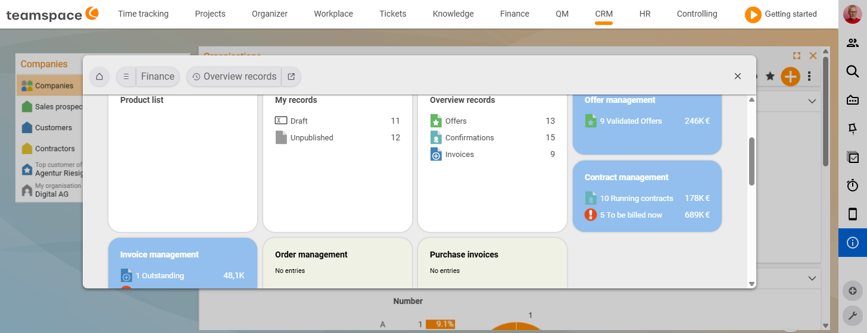Viewport: 867px width, 333px height.
Task: Click the round plus icon at sidebar bottom
Action: coord(853,291)
